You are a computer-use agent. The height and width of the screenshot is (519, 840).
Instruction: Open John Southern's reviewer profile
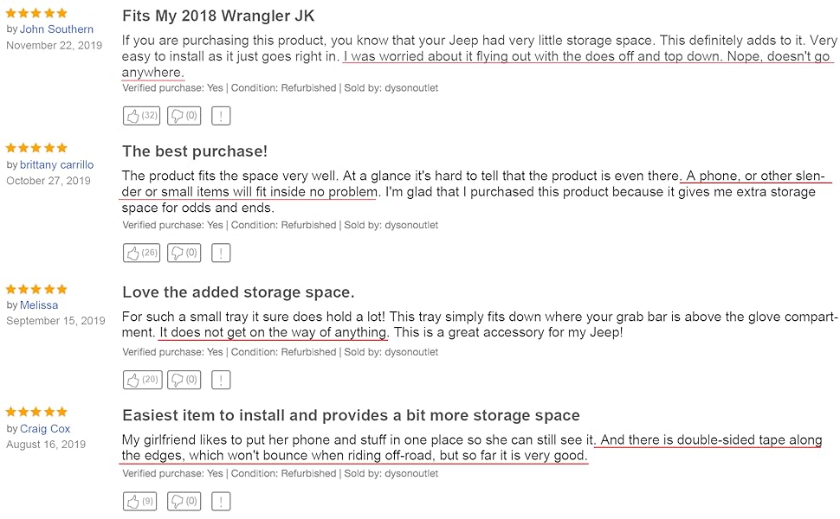[56, 29]
